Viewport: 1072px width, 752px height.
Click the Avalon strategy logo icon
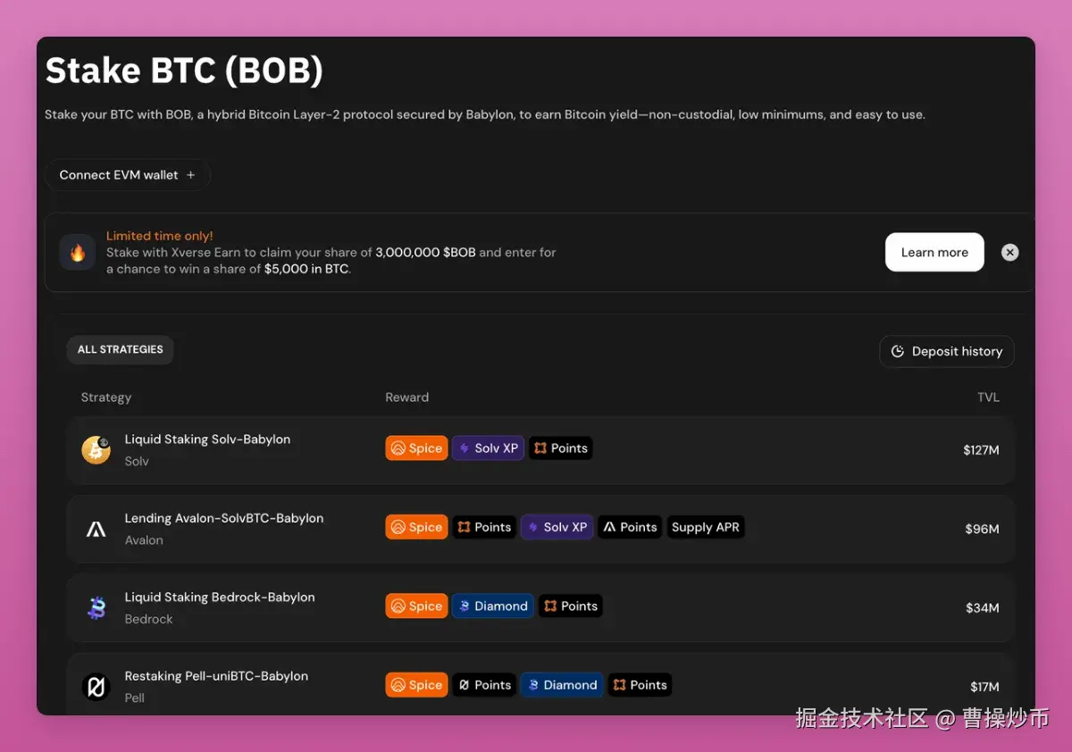click(96, 529)
